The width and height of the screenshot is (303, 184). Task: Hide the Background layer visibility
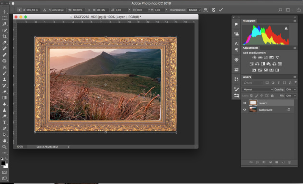coord(245,110)
